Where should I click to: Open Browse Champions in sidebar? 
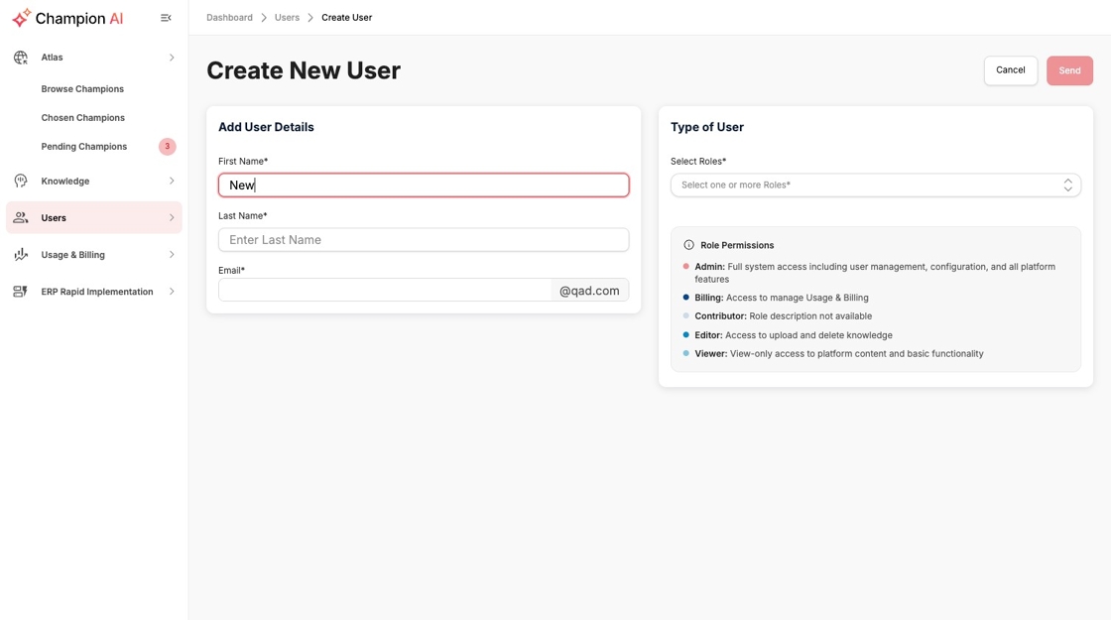pos(82,89)
